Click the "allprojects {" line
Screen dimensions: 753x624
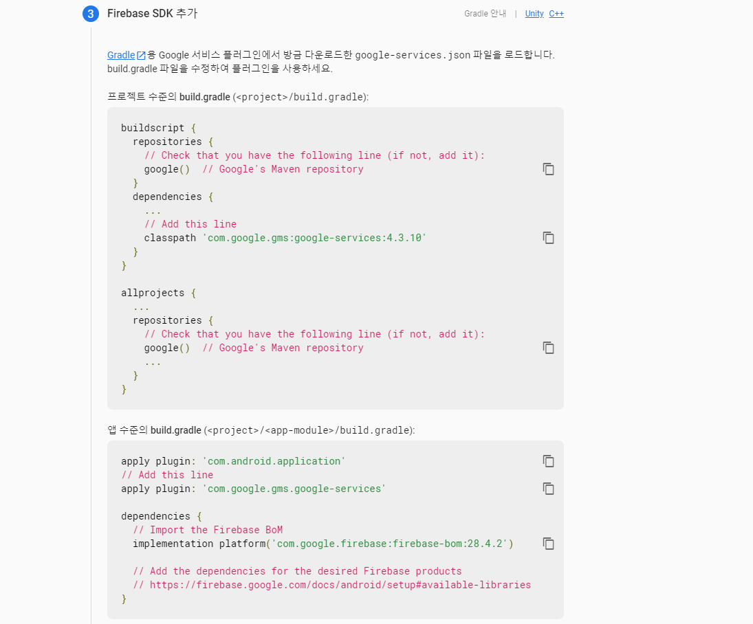158,293
